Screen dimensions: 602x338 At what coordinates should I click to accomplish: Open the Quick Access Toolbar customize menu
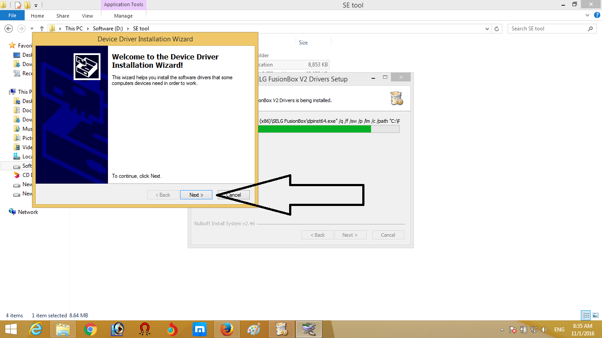[x=36, y=5]
